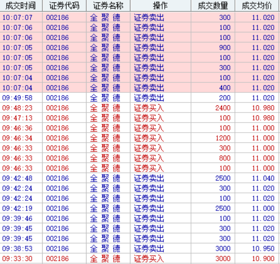Image resolution: width=280 pixels, height=264 pixels.
Task: Click the 09:39:46 time cell
Action: click(17, 218)
